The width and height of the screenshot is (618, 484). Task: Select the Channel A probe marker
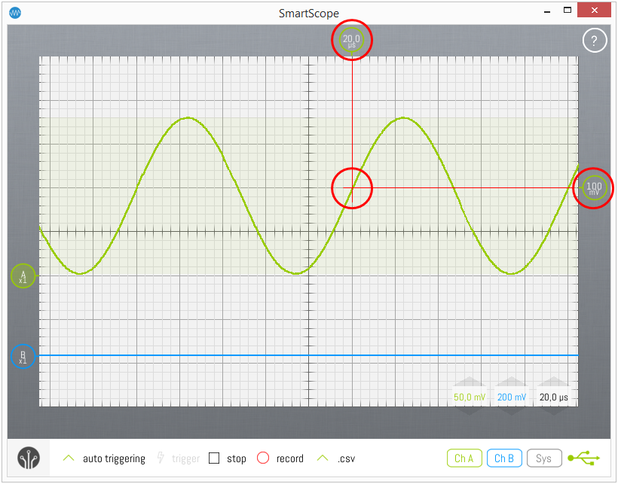coord(23,276)
